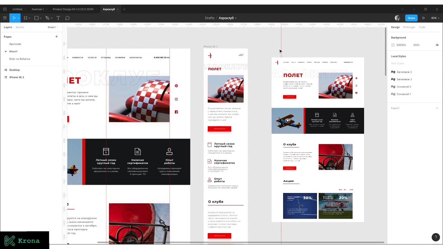This screenshot has height=249, width=443.
Task: Click the Instagram icon in the Desktop frame
Action: [176, 99]
